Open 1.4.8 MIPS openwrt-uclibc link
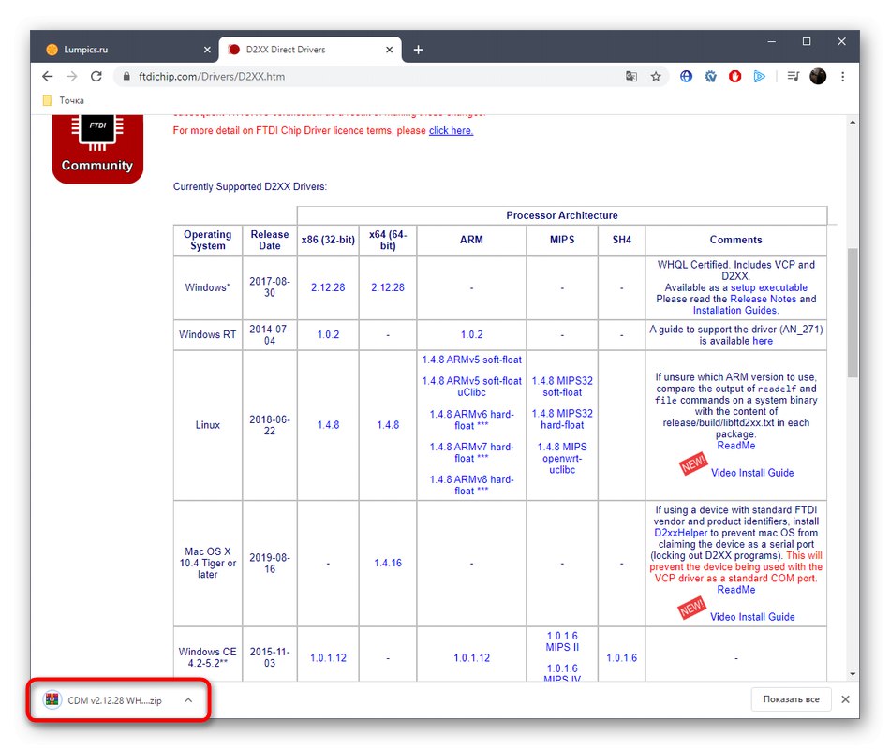This screenshot has width=890, height=749. click(562, 459)
